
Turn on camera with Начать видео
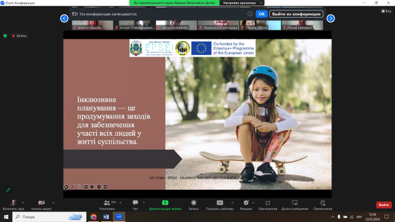click(41, 205)
